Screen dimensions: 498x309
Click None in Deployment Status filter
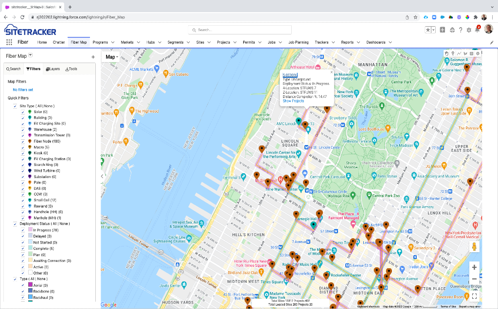64,224
